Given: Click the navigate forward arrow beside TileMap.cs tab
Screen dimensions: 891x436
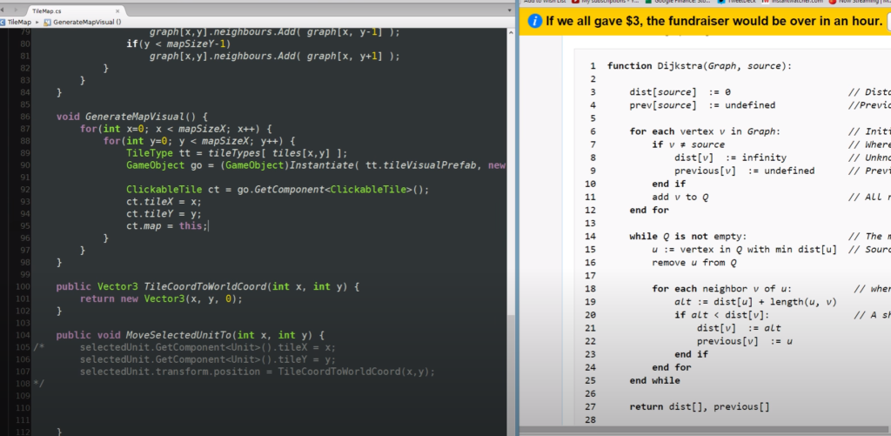Looking at the screenshot, I should coord(16,10).
